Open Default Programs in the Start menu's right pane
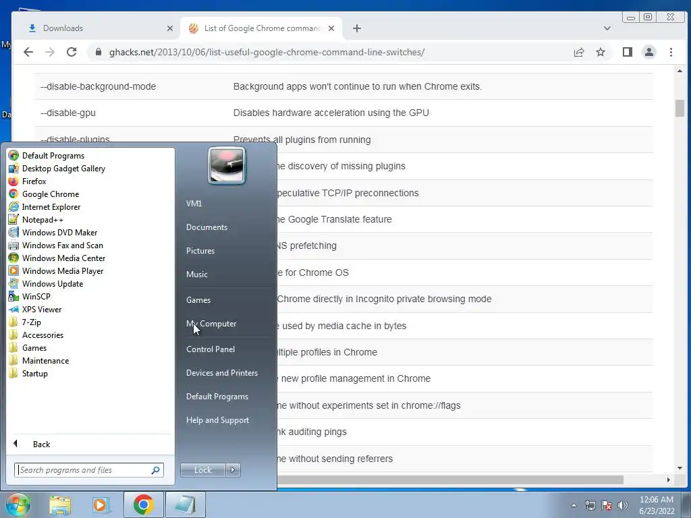This screenshot has height=518, width=691. [217, 397]
